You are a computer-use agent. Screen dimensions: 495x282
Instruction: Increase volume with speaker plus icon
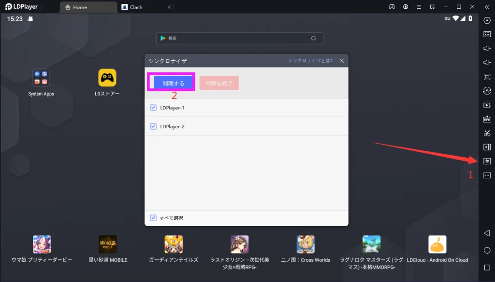click(487, 48)
